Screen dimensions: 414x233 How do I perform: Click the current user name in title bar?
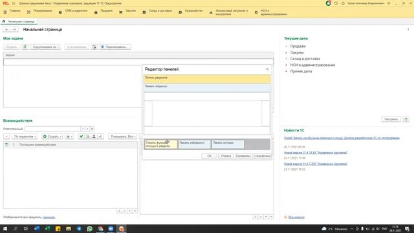click(365, 3)
